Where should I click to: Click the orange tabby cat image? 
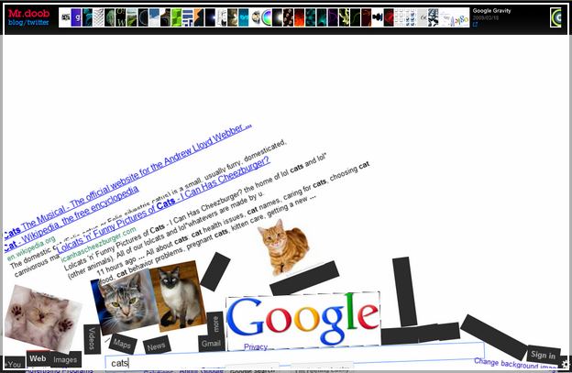point(284,247)
